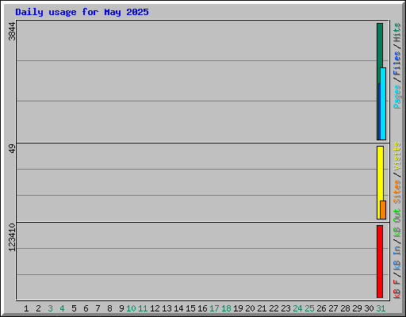The width and height of the screenshot is (406, 317).
Task: Click the 49 axis value
Action: pos(12,149)
